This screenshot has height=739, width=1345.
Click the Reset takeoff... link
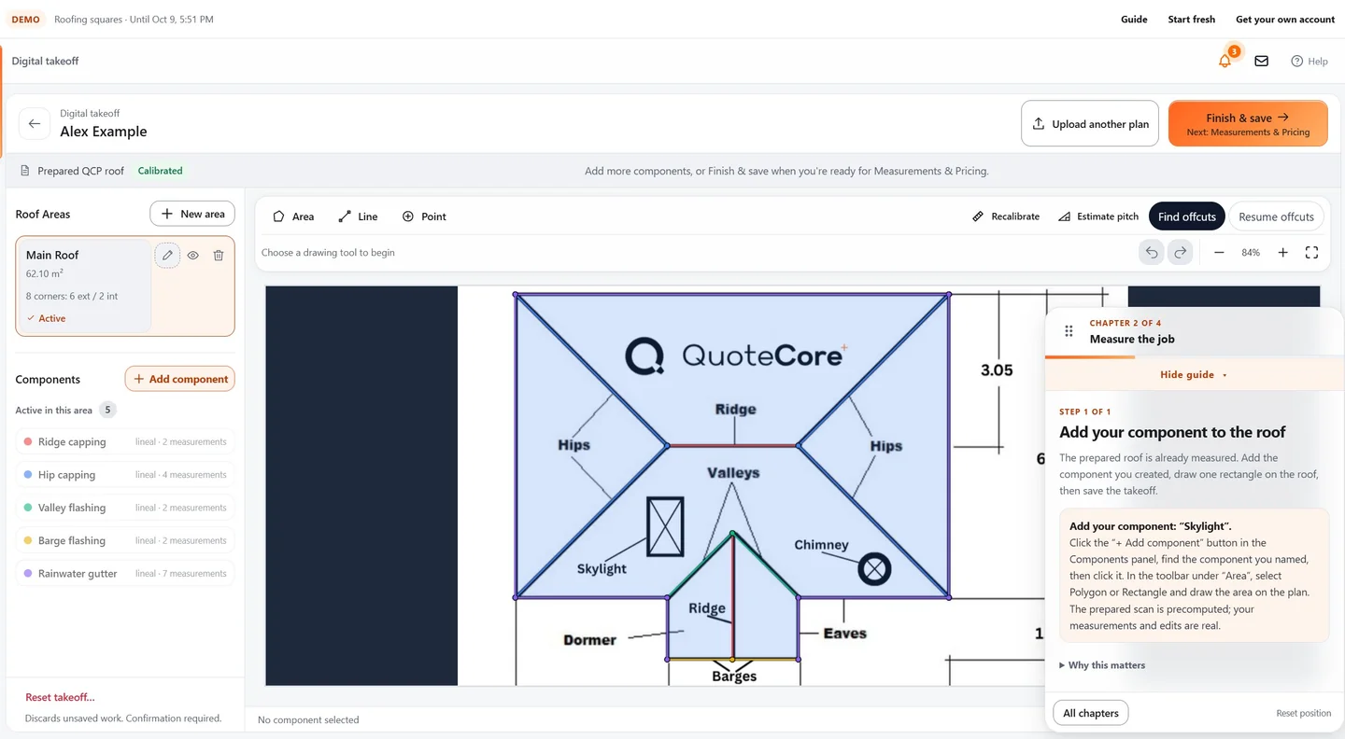60,697
